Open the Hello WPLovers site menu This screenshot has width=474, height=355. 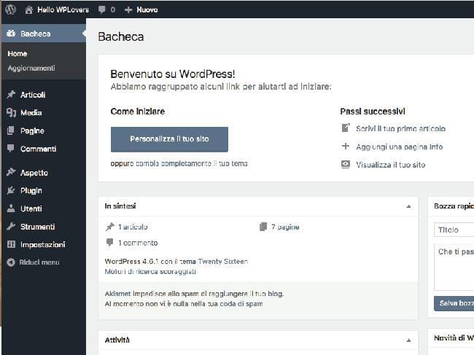coord(63,9)
